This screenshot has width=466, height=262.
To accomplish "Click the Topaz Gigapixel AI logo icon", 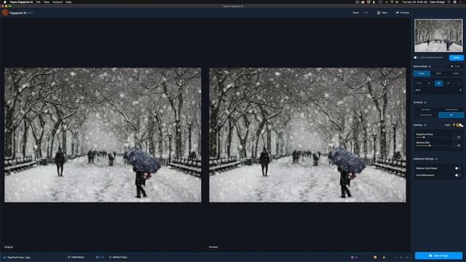I will coord(5,13).
